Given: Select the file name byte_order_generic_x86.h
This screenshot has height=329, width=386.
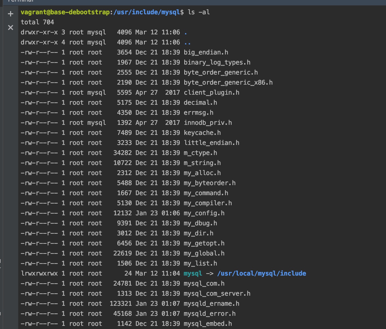Looking at the screenshot, I should (x=228, y=83).
